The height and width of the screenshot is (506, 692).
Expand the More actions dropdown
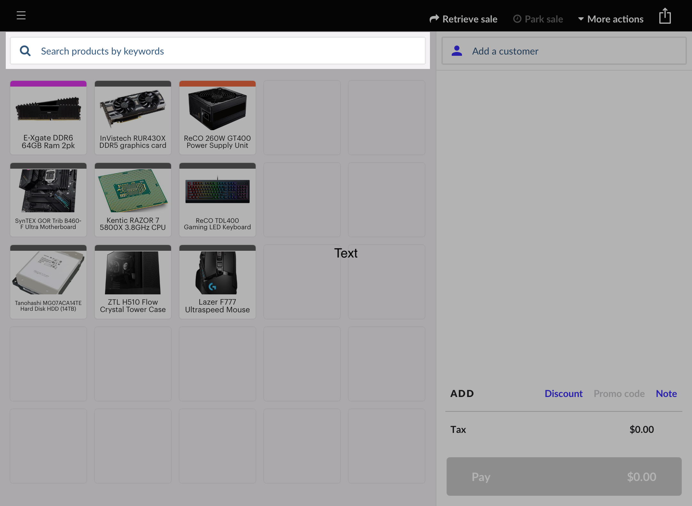pos(611,19)
